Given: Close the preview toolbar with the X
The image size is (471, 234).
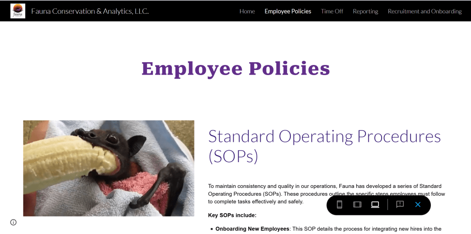Looking at the screenshot, I should pos(418,205).
